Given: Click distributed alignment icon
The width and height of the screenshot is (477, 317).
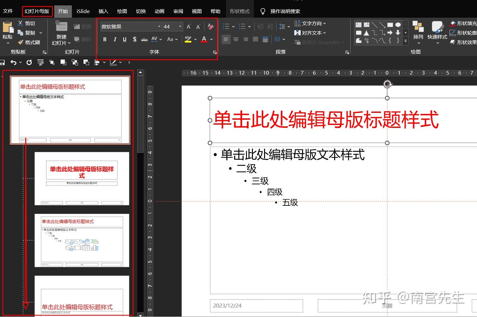Looking at the screenshot, I should coord(265,39).
